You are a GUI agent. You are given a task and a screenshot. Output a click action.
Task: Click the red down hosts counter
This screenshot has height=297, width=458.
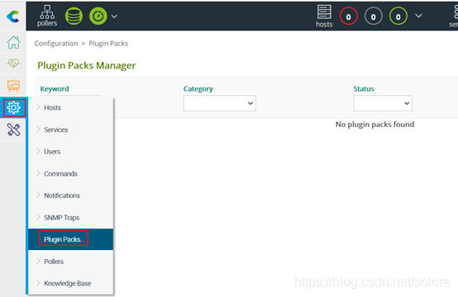pyautogui.click(x=349, y=16)
